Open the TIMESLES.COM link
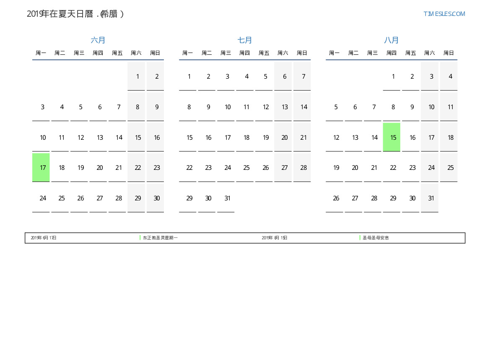Viewport: 490px width, 346px height. 444,14
